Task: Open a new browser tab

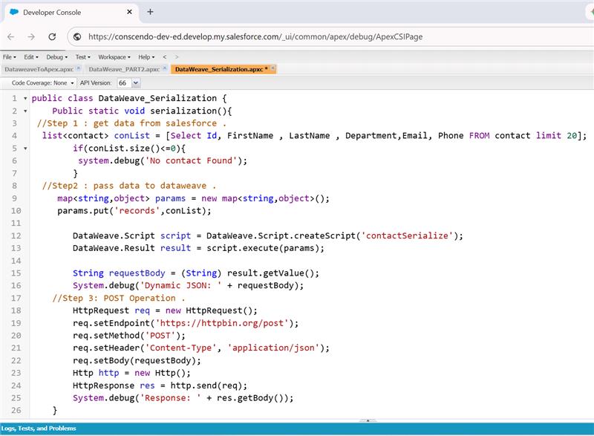Action: click(x=150, y=12)
